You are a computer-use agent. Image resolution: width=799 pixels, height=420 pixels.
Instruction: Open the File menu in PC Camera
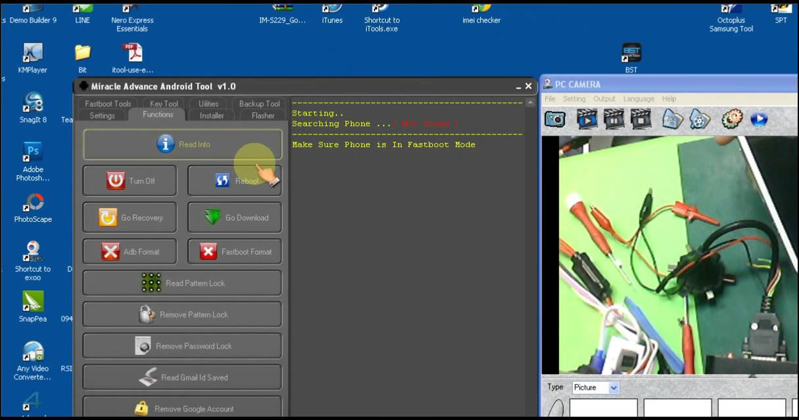click(x=550, y=98)
